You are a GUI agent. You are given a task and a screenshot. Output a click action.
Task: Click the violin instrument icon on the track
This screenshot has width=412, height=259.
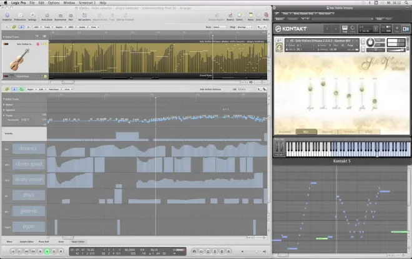tap(20, 60)
